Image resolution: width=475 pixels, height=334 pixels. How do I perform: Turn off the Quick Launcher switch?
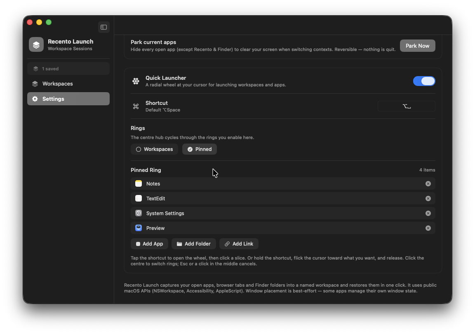click(424, 81)
